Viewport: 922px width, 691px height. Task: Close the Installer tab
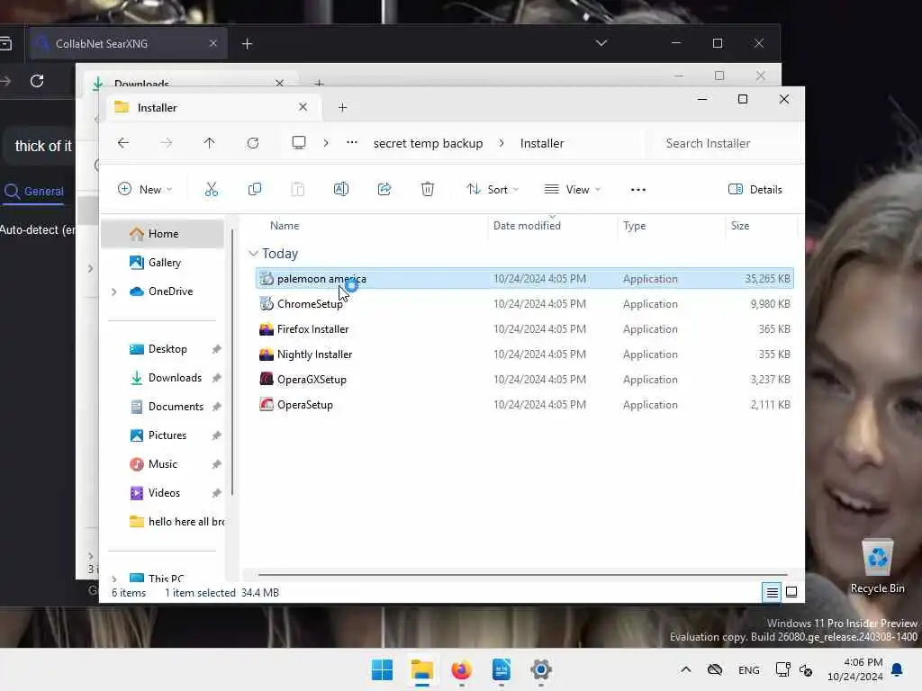point(303,107)
